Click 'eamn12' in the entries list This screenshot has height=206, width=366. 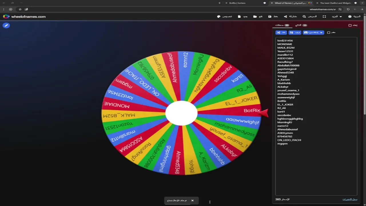tap(283, 126)
